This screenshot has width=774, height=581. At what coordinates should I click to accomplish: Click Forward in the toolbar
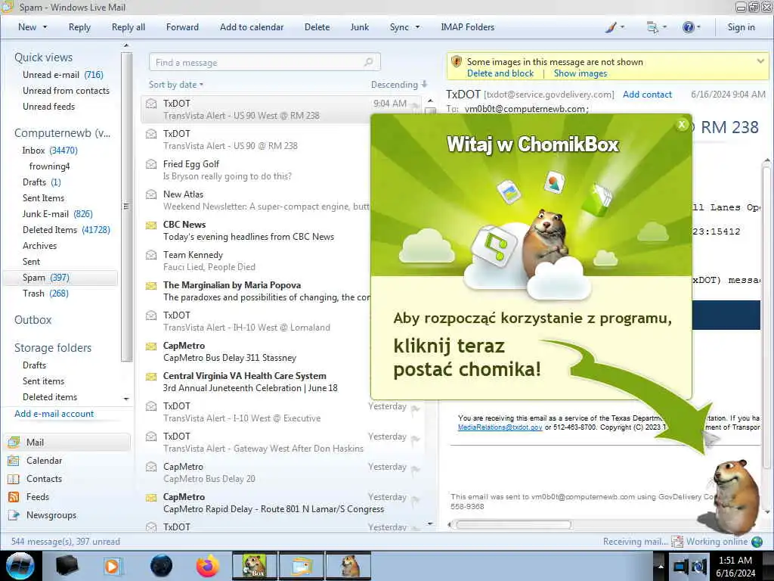point(182,28)
